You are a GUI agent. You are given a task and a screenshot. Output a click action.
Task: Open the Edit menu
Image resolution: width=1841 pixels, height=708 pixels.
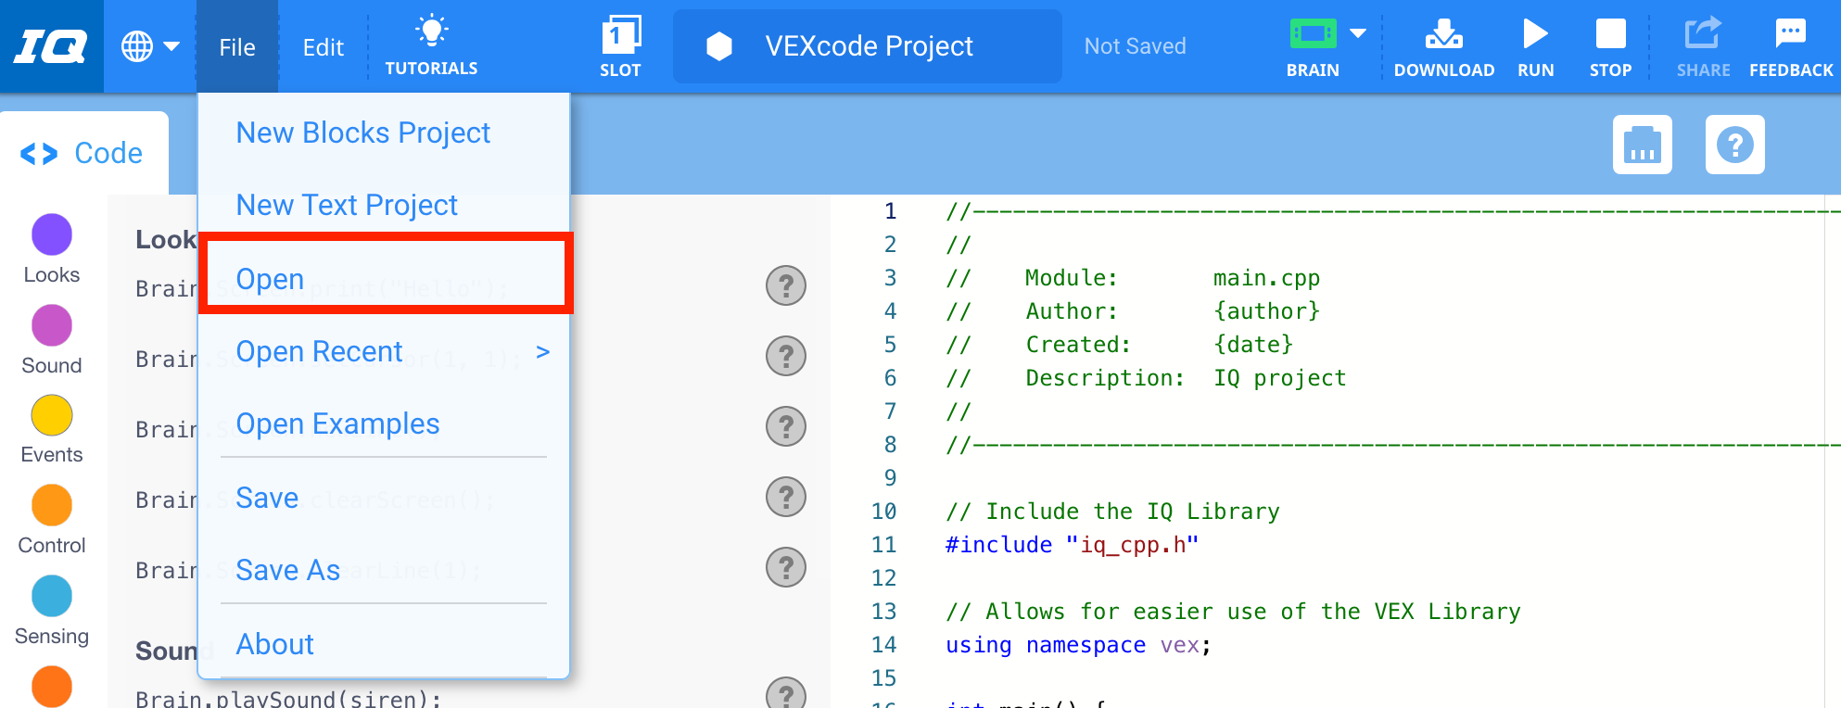(x=323, y=47)
